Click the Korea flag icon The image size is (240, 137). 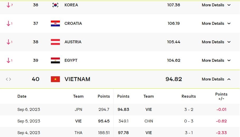click(55, 5)
